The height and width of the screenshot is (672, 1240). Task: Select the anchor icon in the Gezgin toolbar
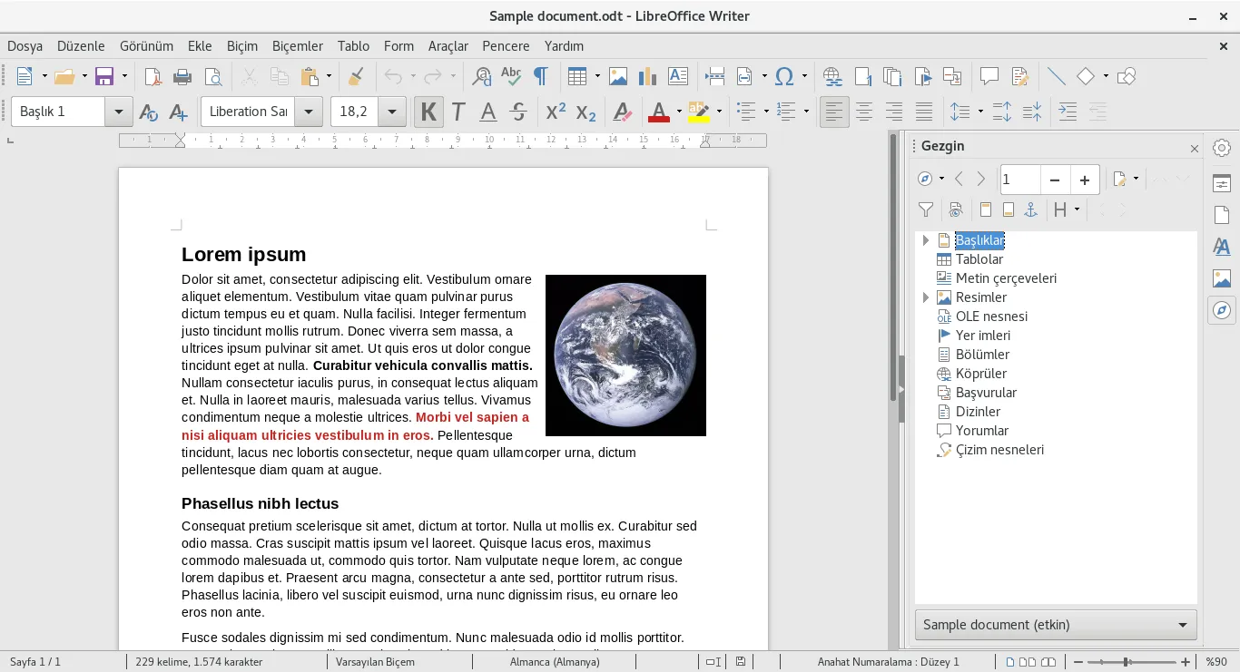click(1030, 209)
